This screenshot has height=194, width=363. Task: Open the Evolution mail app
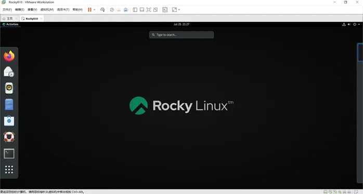[9, 72]
